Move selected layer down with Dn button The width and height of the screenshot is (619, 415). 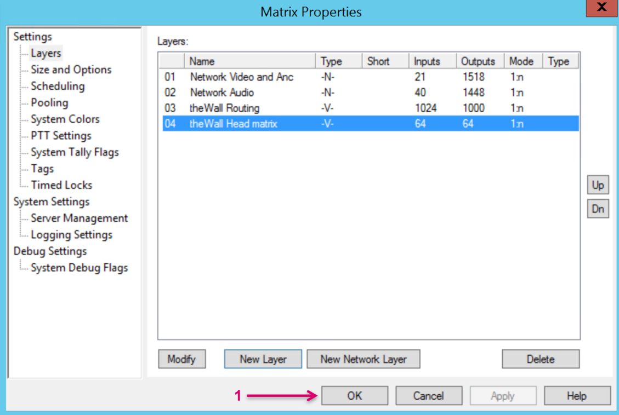[598, 209]
